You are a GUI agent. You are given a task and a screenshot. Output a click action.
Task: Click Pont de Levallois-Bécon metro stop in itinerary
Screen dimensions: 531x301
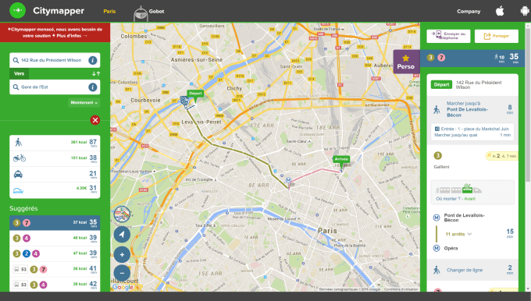(x=465, y=218)
